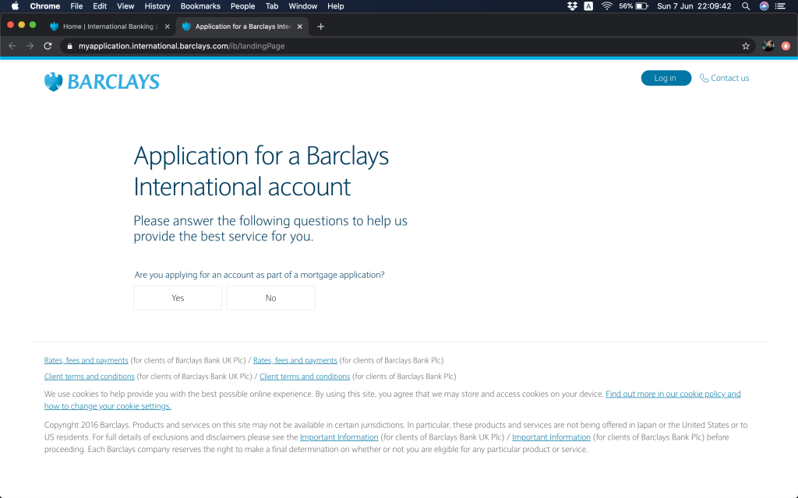Click the browser reload icon
Screen dimensions: 798x498
[x=48, y=46]
